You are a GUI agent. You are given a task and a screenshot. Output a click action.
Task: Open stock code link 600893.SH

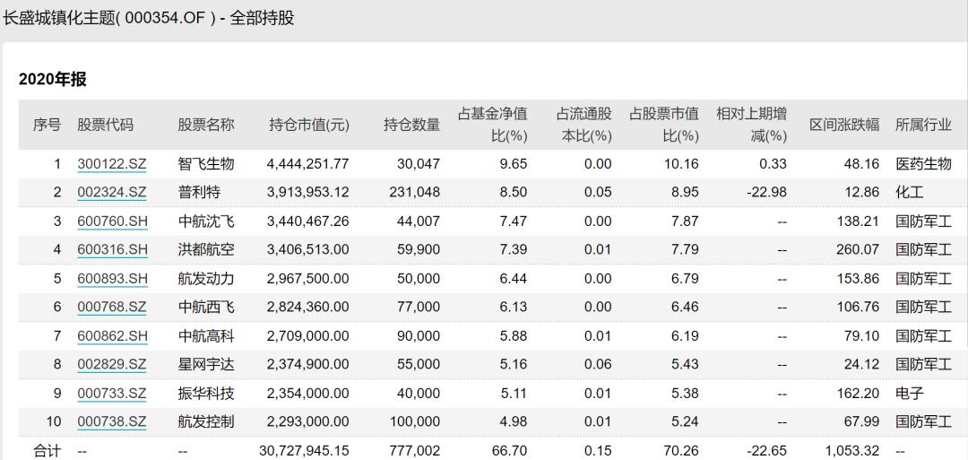(x=113, y=279)
